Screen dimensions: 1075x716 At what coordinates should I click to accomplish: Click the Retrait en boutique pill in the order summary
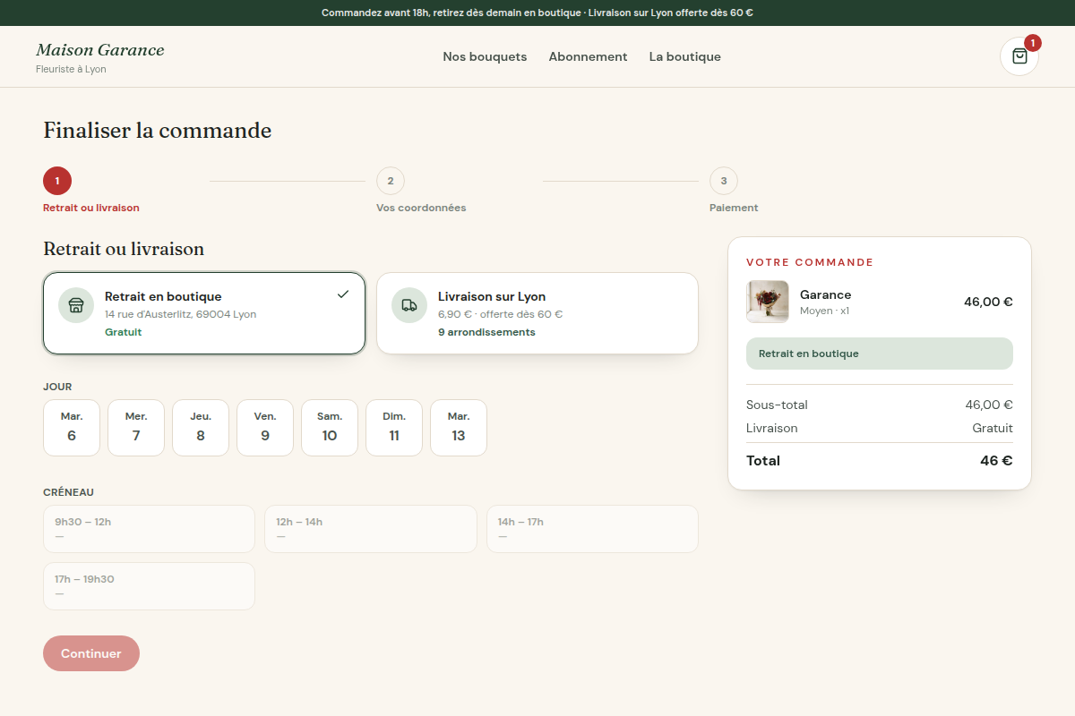click(x=880, y=354)
